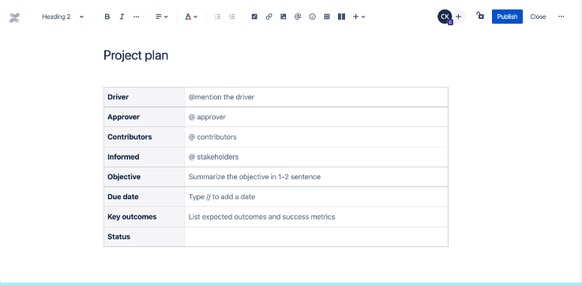
Task: Click the '@ approver' cell
Action: tap(316, 117)
